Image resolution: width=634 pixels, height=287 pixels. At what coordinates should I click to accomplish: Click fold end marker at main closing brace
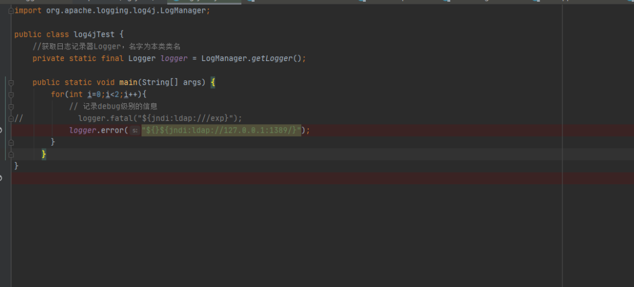point(11,154)
